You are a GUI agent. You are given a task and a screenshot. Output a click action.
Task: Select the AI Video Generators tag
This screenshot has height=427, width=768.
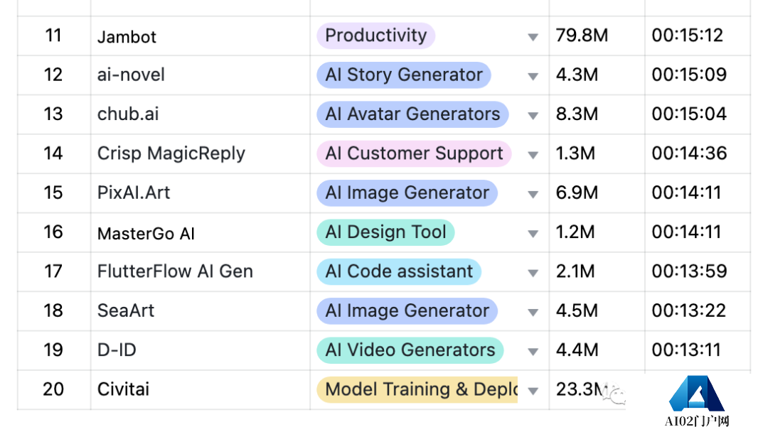coord(410,350)
